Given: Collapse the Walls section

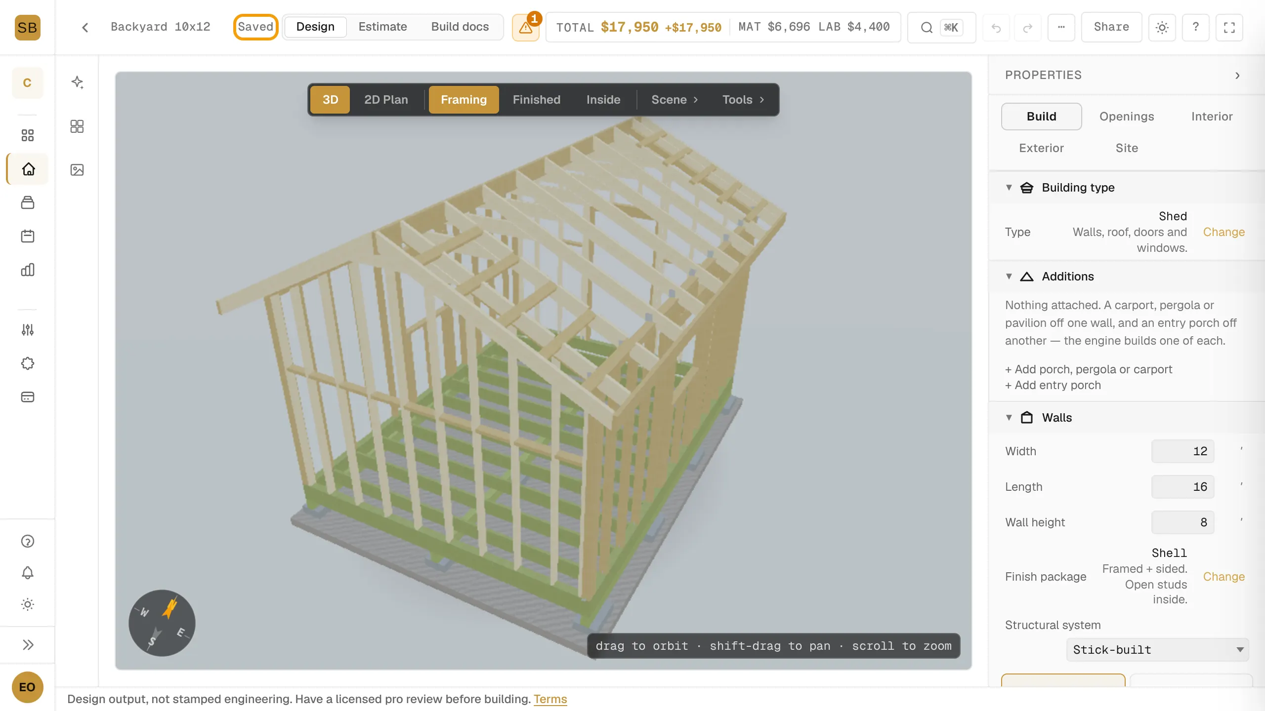Looking at the screenshot, I should click(1009, 418).
